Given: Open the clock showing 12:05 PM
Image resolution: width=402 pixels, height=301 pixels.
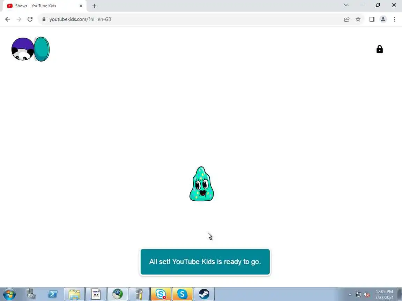Looking at the screenshot, I should [384, 294].
